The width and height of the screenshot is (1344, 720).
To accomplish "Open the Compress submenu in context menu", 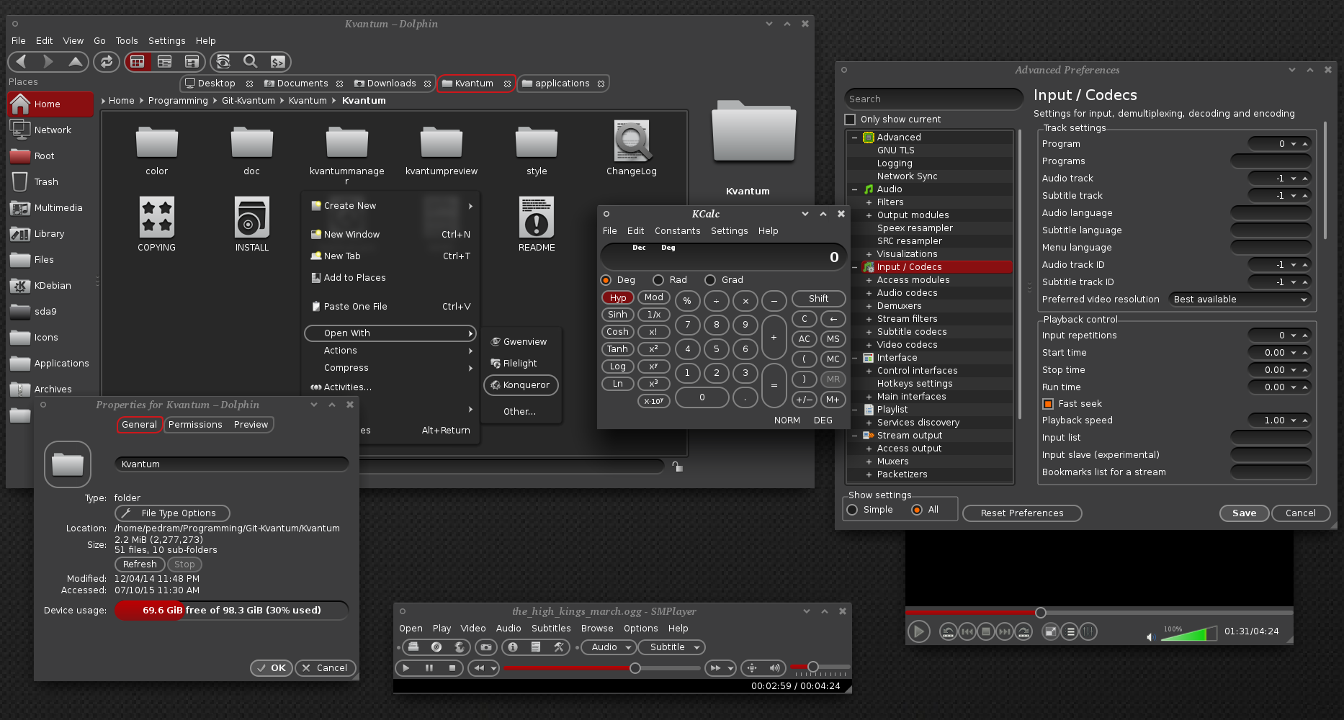I will pyautogui.click(x=391, y=368).
